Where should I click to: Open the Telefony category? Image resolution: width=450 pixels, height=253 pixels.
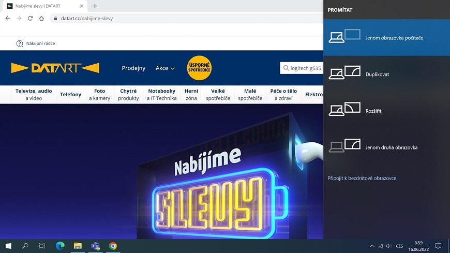tap(70, 95)
